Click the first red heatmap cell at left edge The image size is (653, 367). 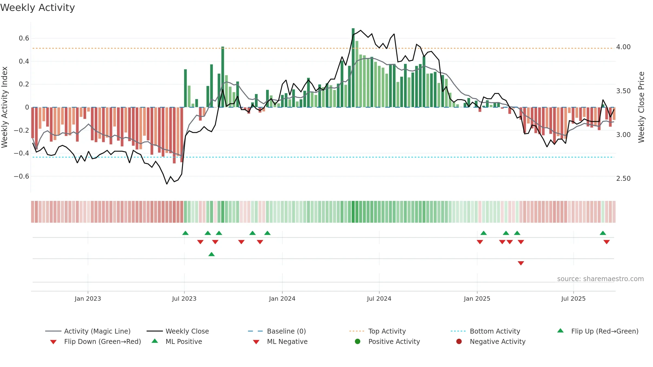pos(33,212)
